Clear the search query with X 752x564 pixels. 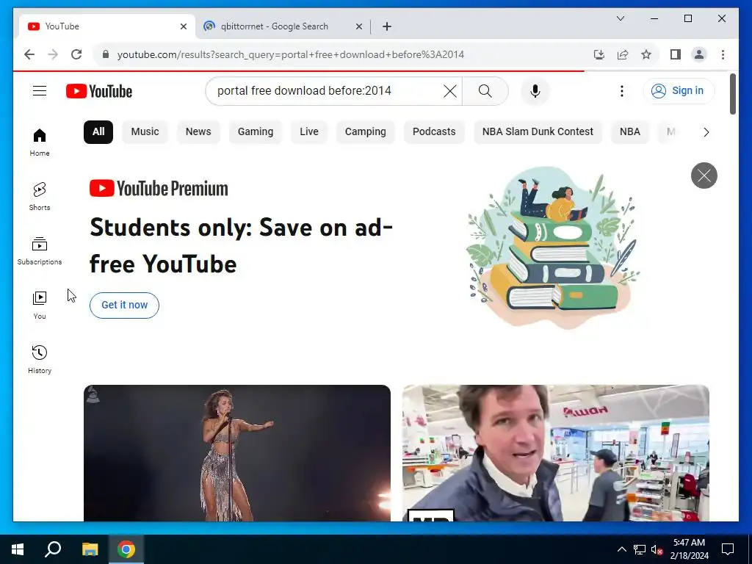pyautogui.click(x=450, y=90)
